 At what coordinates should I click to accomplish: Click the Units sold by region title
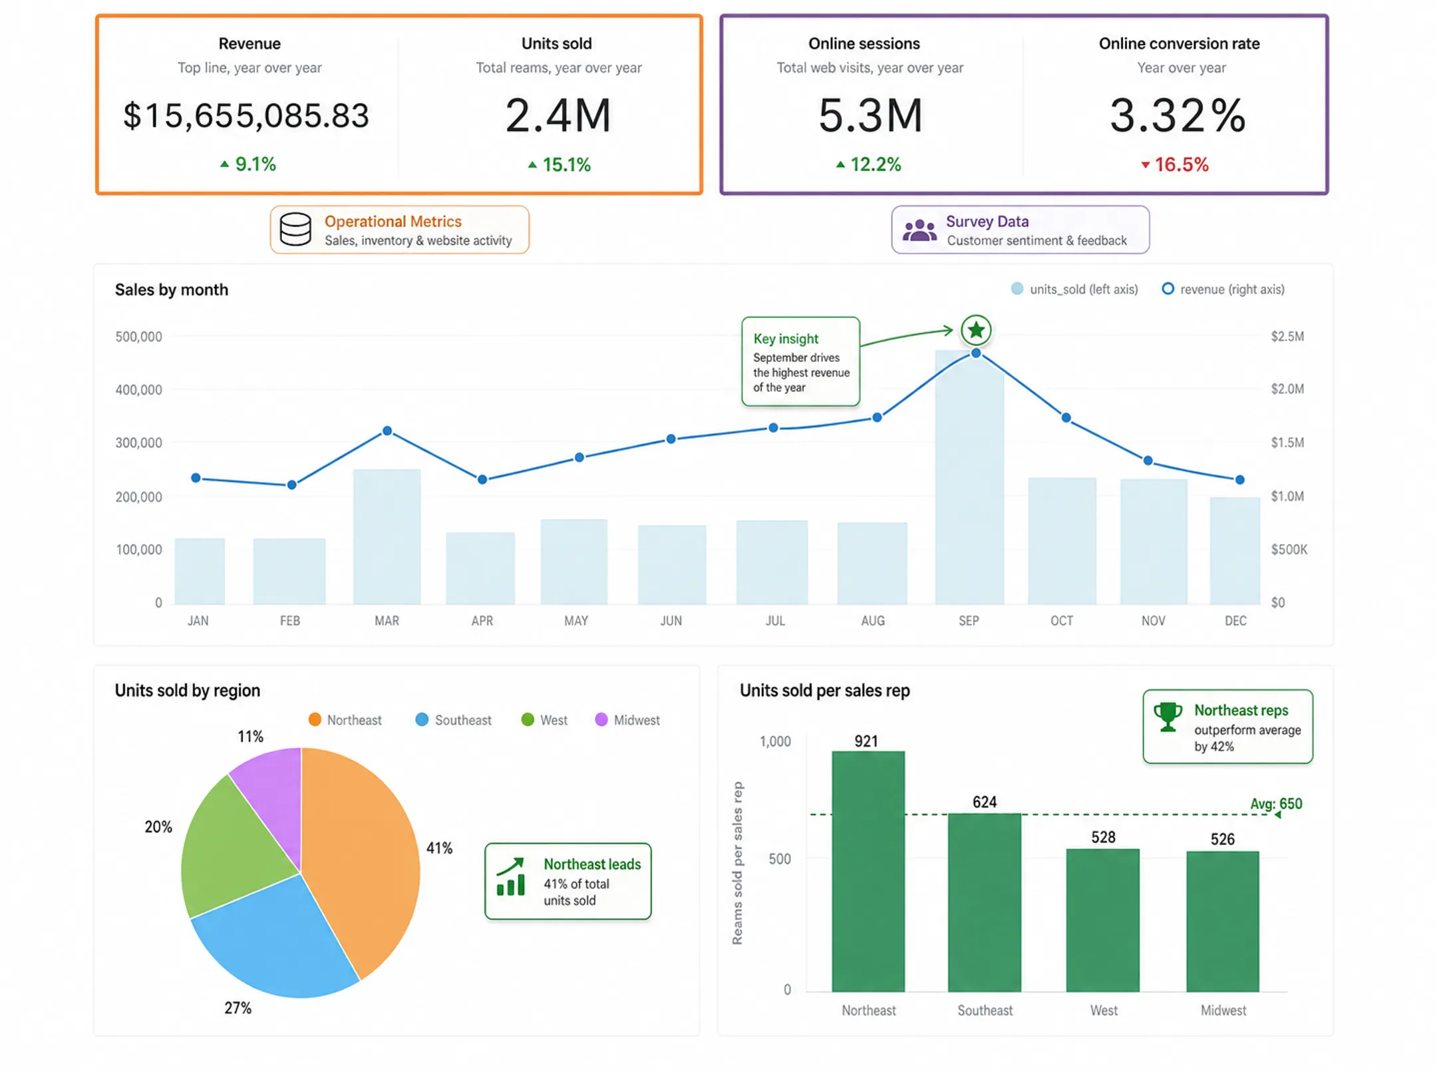pyautogui.click(x=188, y=690)
